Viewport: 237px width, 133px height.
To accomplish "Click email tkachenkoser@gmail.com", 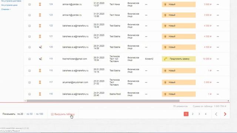I will [x=75, y=59].
